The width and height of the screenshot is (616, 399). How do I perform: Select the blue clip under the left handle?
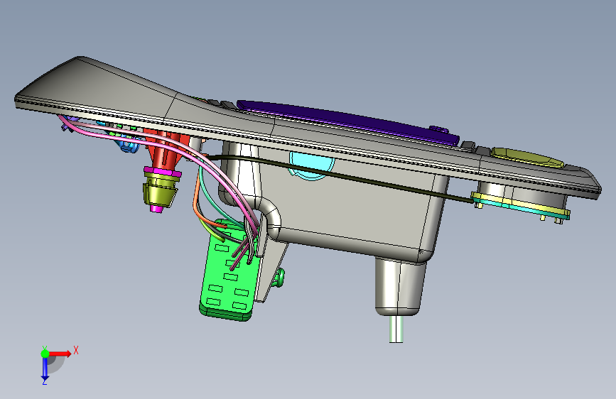(x=128, y=145)
